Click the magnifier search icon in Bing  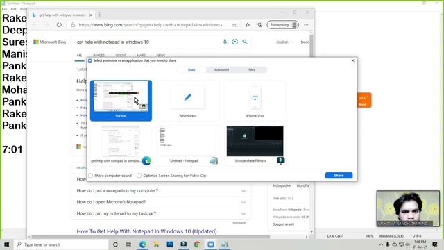coord(245,42)
